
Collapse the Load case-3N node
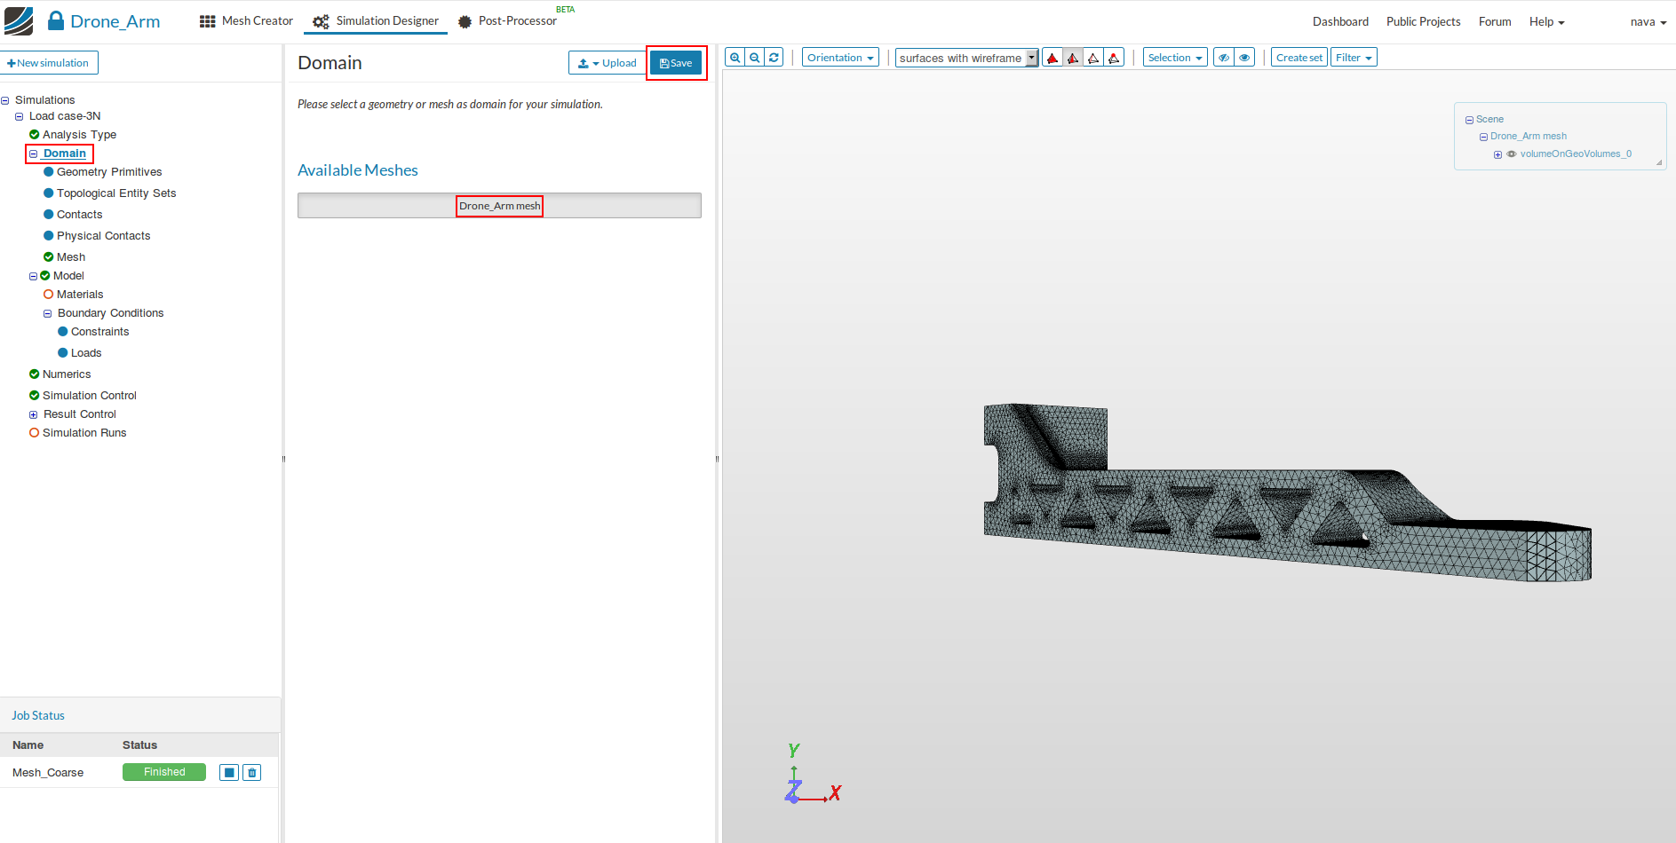20,117
